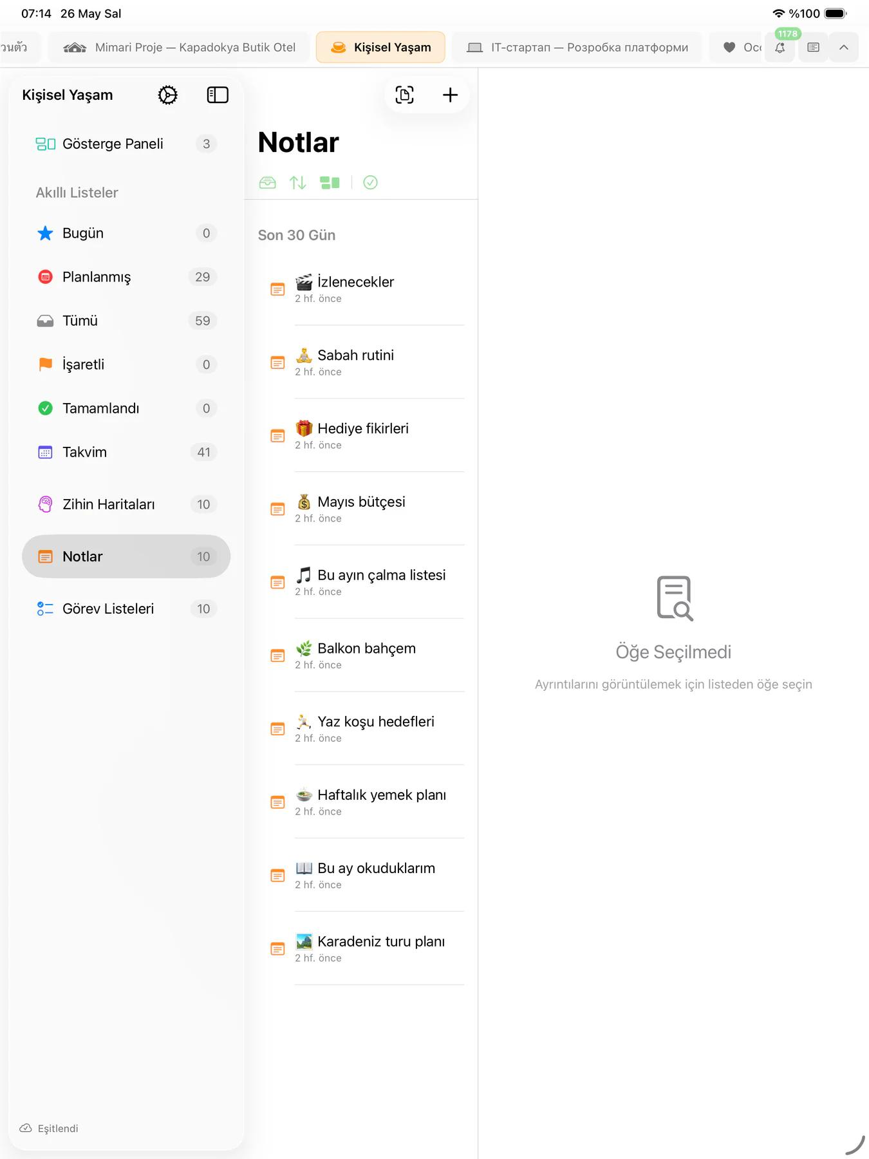The width and height of the screenshot is (869, 1159).
Task: Open Zihin Haritaları in sidebar
Action: (x=126, y=504)
